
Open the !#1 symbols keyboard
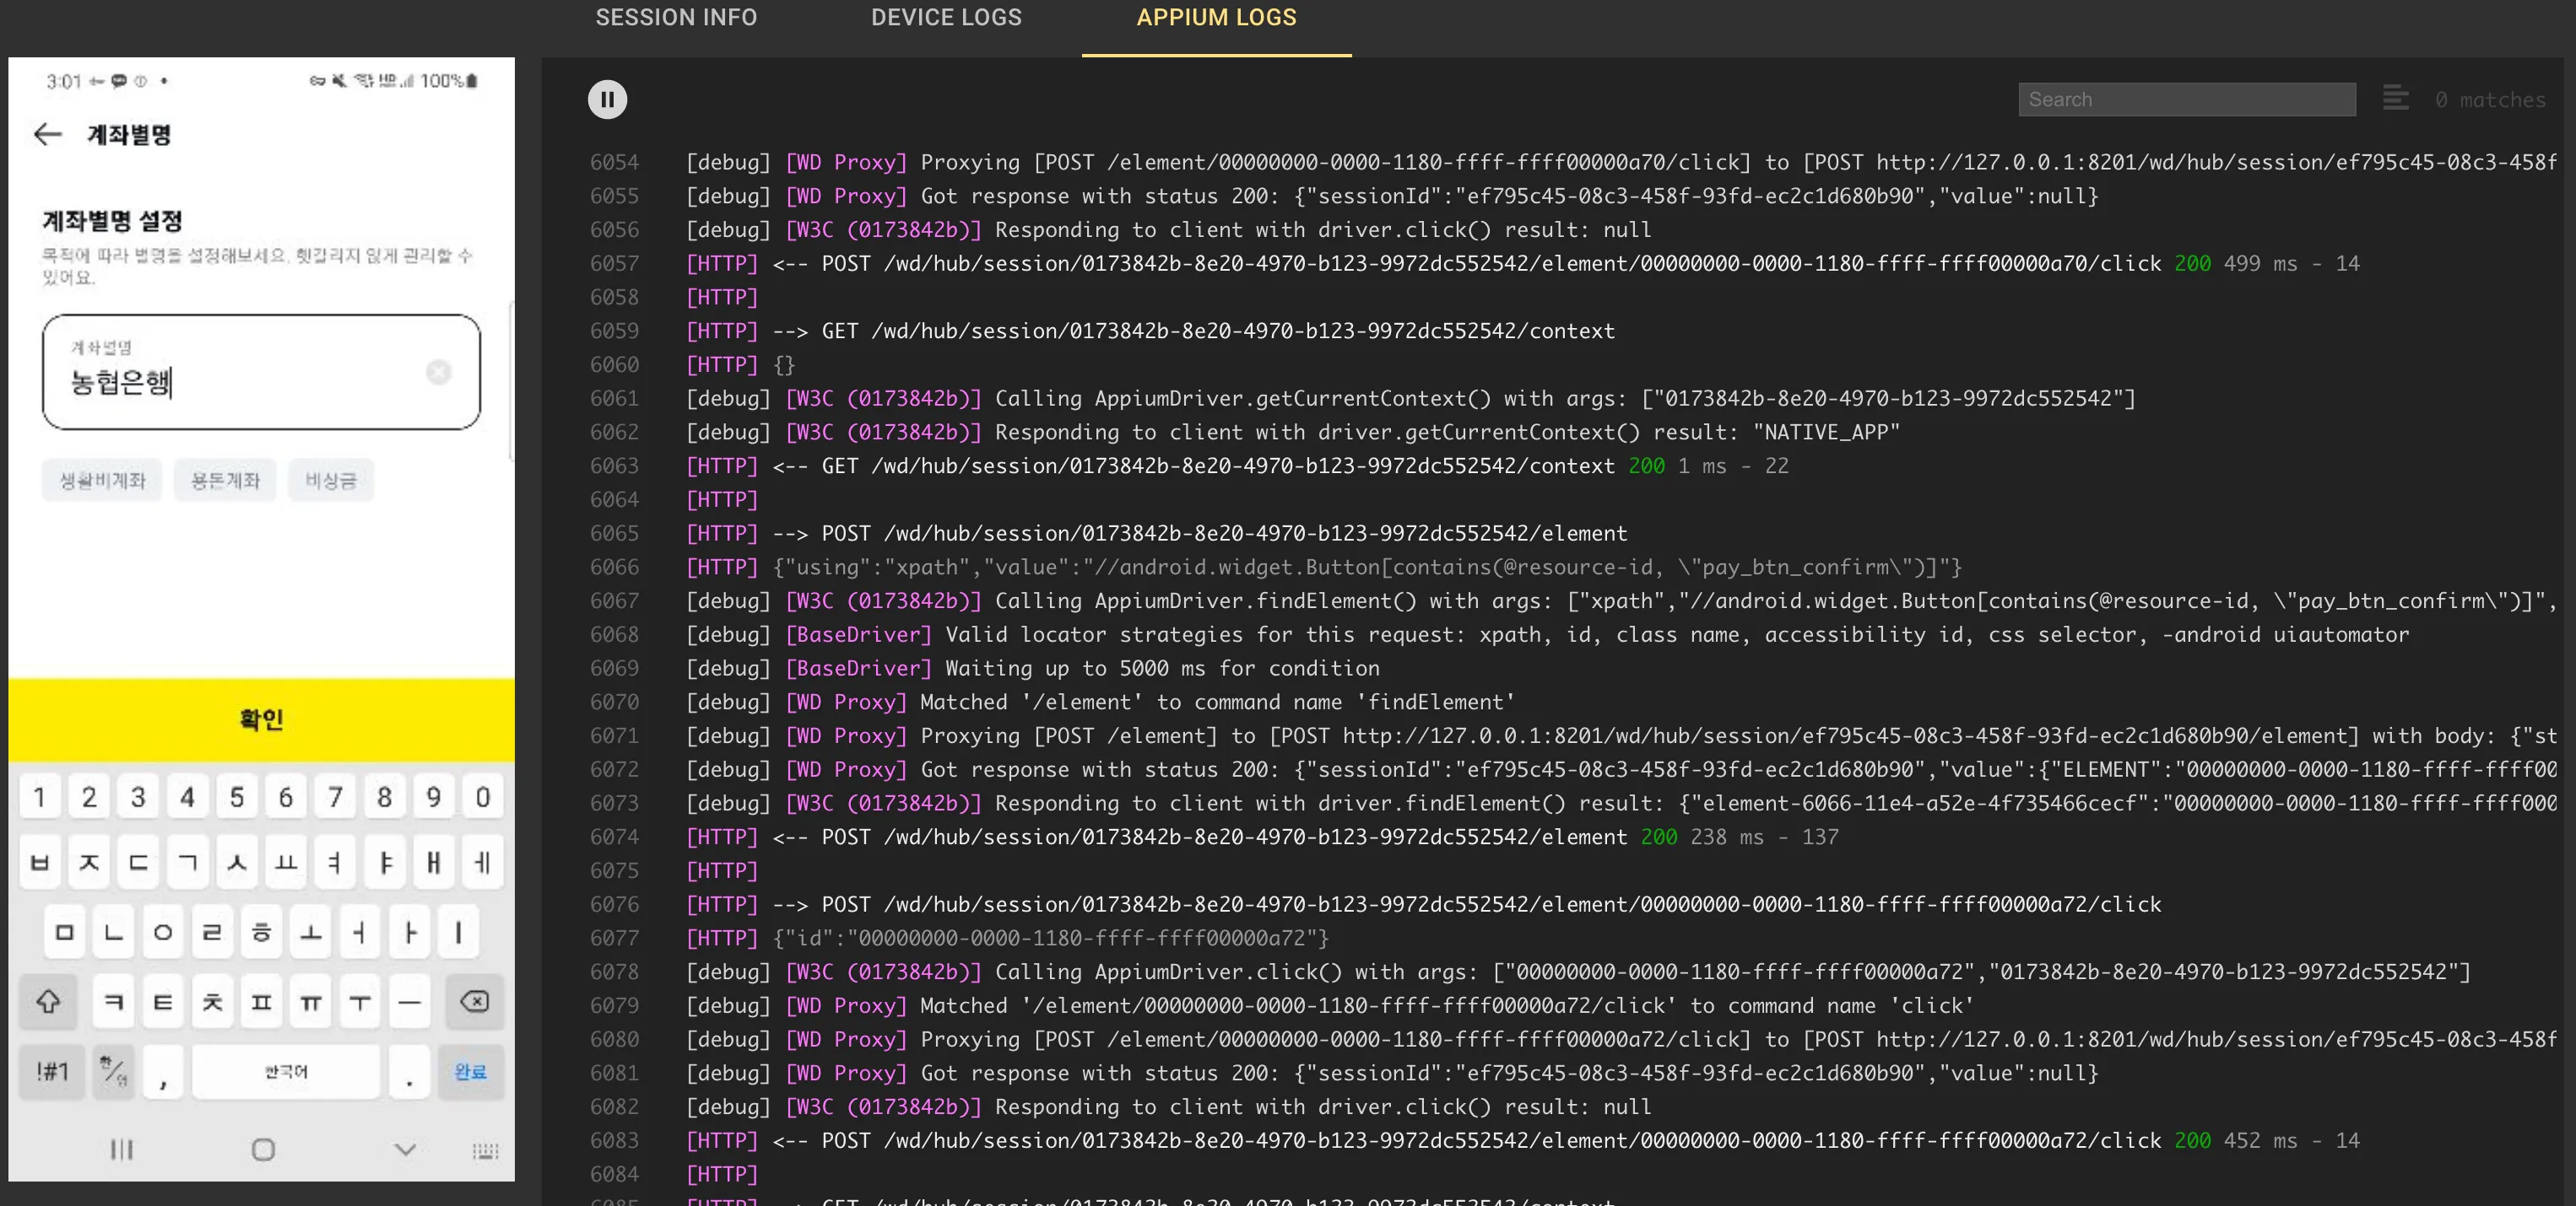tap(52, 1071)
